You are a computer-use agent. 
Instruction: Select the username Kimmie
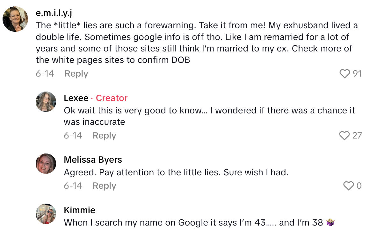pos(79,210)
